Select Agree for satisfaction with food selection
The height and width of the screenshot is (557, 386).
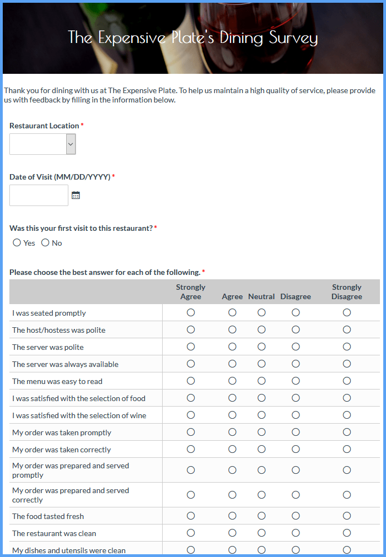coord(232,398)
